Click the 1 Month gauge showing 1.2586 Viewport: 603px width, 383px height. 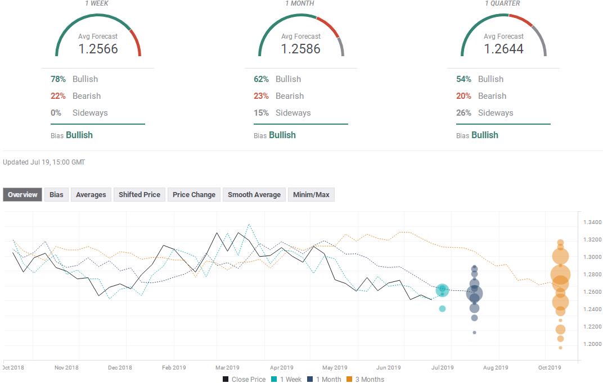pyautogui.click(x=301, y=36)
